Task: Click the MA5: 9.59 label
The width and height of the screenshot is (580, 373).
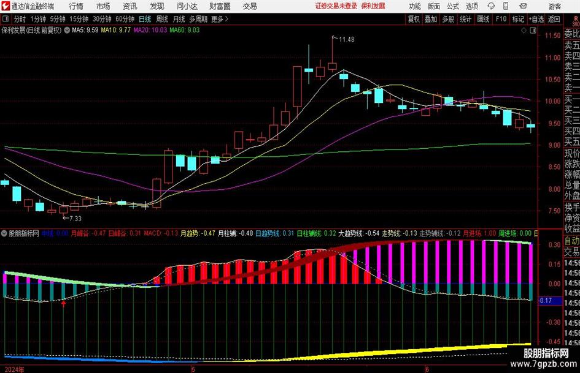Action: coord(85,30)
